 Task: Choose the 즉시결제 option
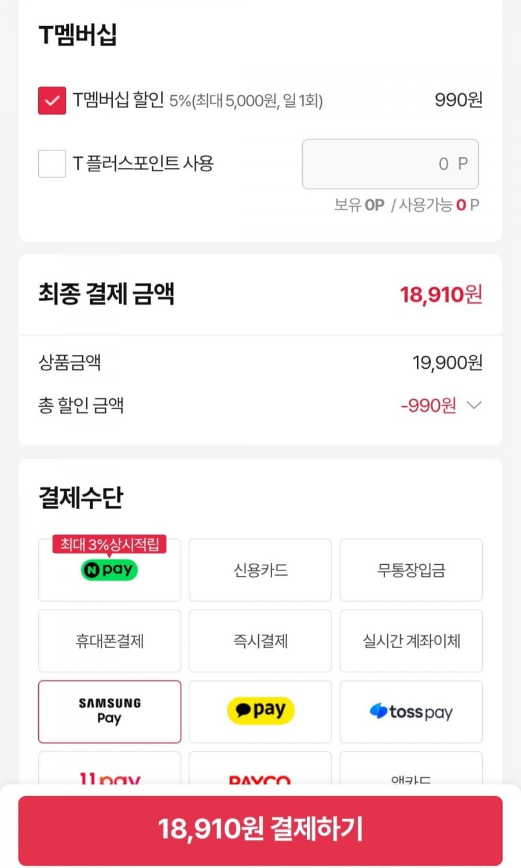click(x=260, y=641)
